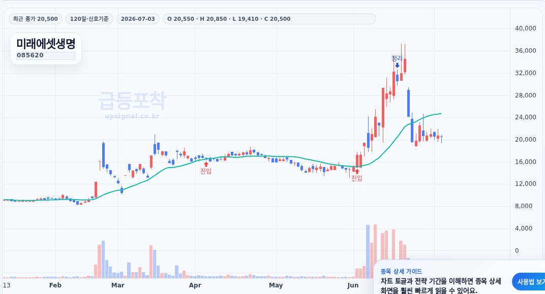
Task: Click the tall blue volume bar in June
Action: [368, 252]
